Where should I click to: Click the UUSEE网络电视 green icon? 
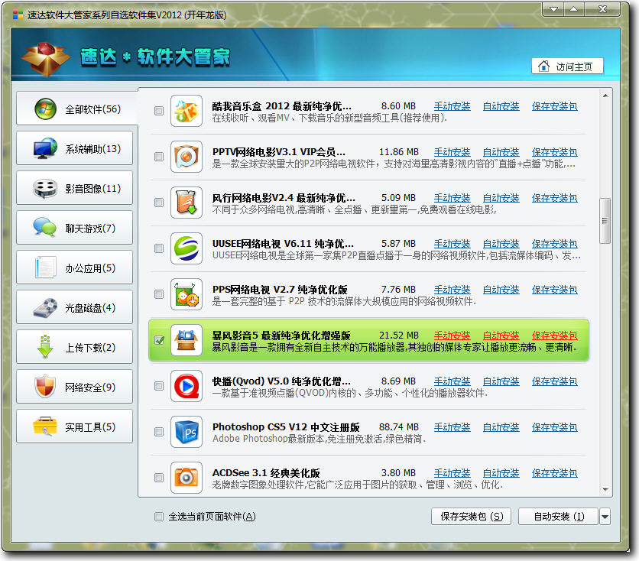[186, 248]
